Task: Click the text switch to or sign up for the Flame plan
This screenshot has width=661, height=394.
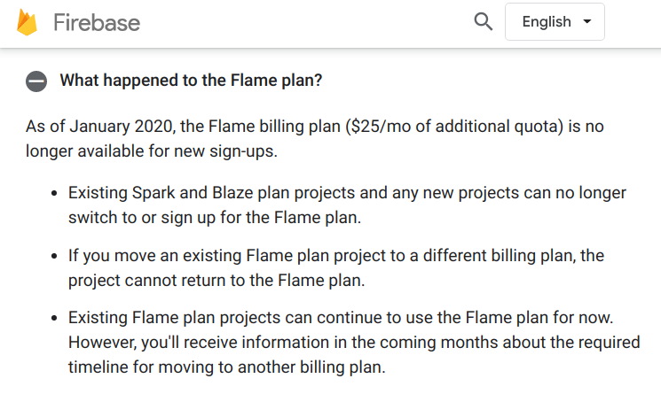Action: (x=215, y=218)
